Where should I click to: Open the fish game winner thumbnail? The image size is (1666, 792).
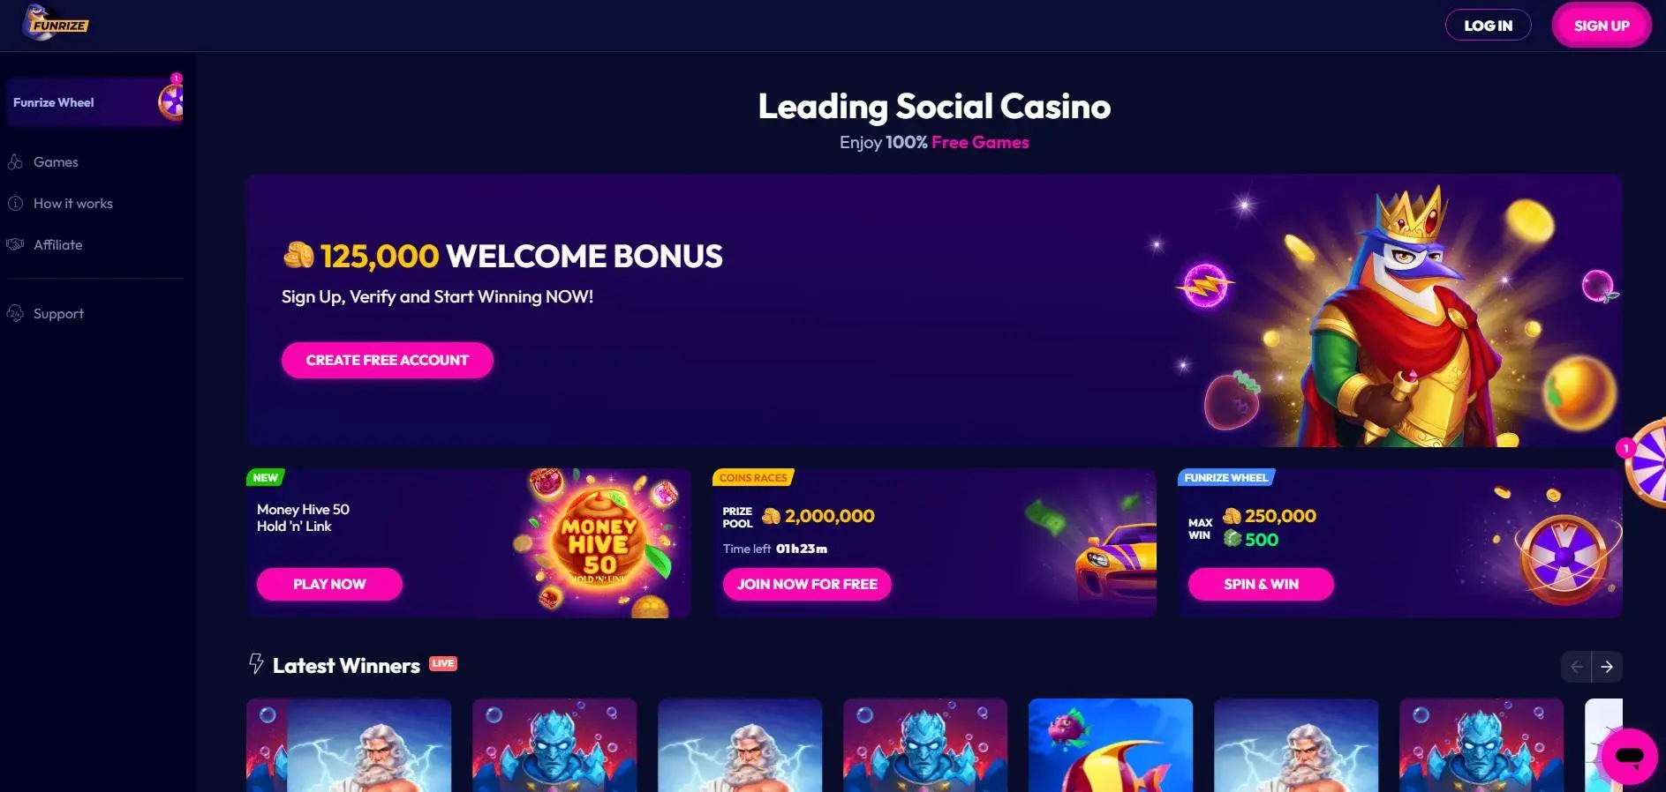[1111, 745]
